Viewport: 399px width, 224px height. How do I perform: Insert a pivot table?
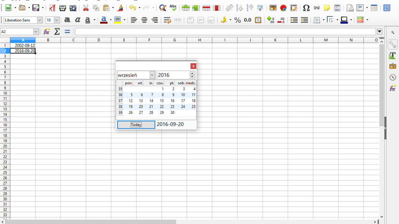tap(293, 8)
